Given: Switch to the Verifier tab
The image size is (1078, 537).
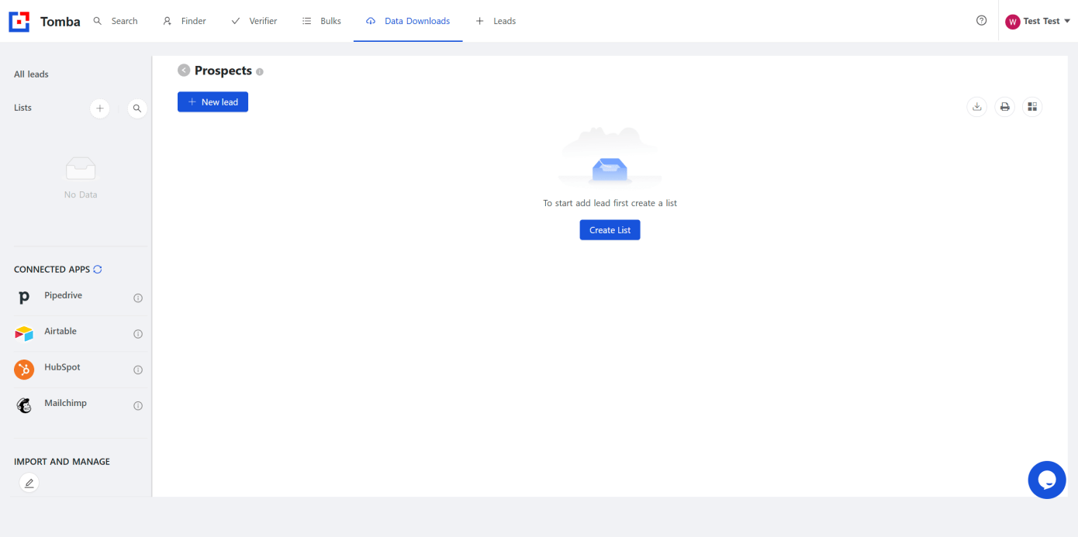Looking at the screenshot, I should tap(254, 21).
